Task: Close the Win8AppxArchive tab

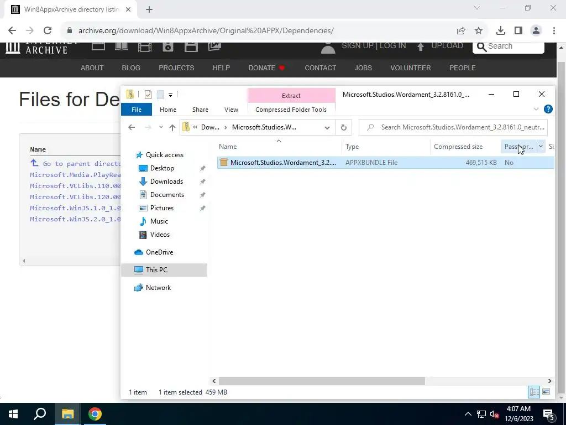Action: pos(128,9)
